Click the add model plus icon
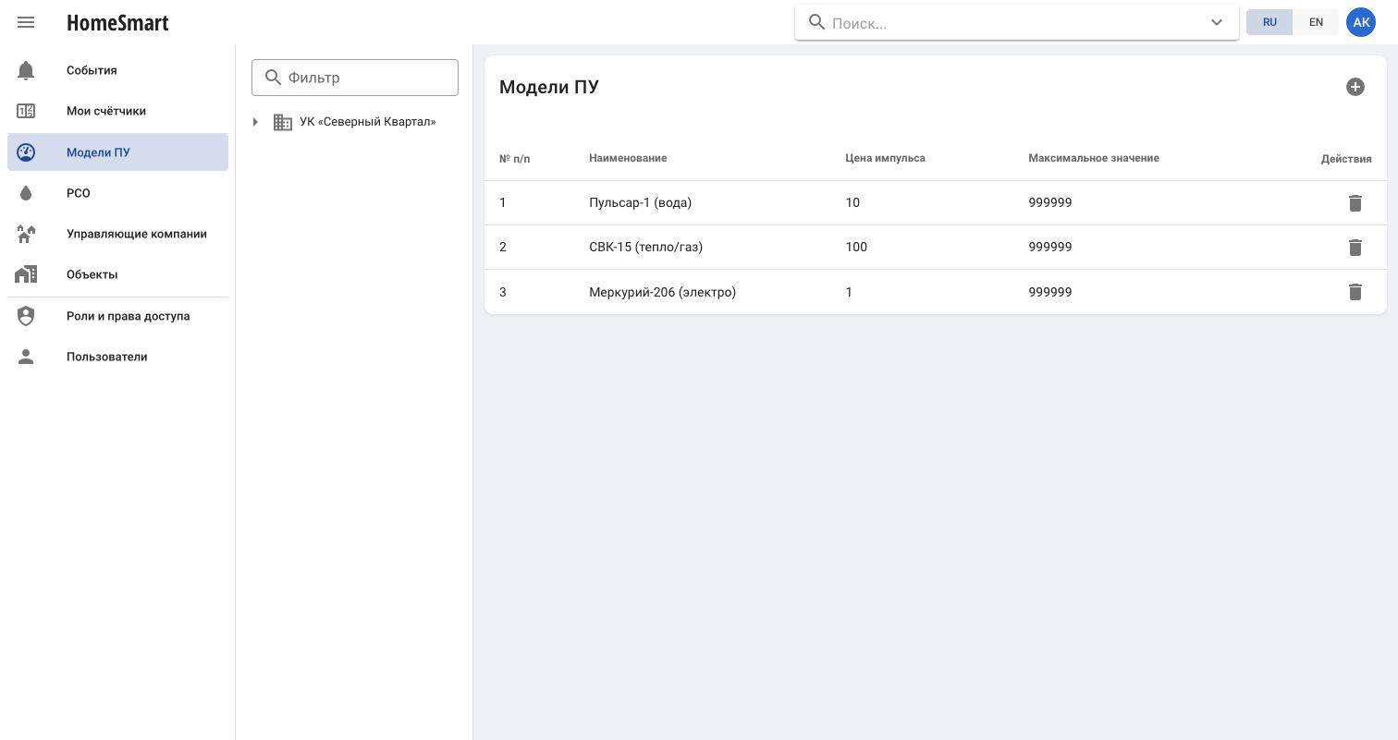Viewport: 1398px width, 740px height. point(1355,87)
